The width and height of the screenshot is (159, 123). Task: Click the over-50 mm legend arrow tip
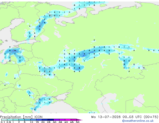(79, 120)
